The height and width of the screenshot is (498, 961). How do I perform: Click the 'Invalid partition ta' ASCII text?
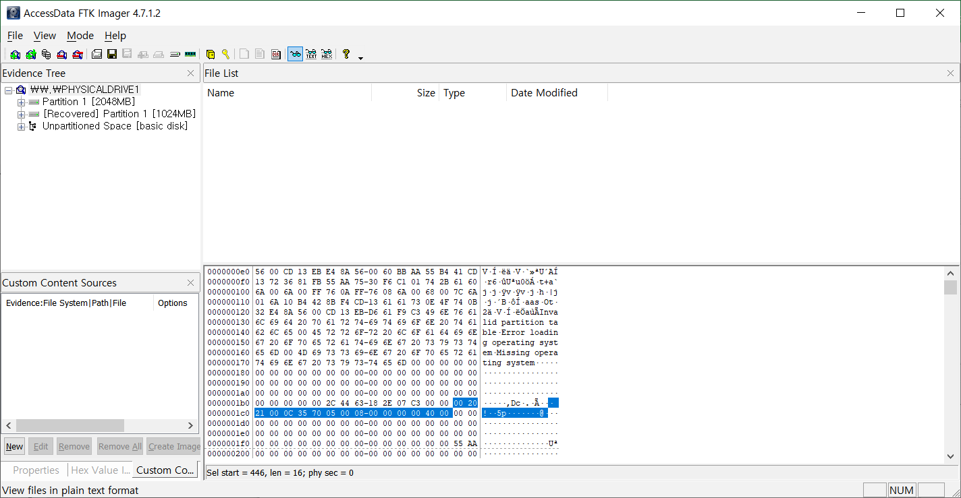520,322
